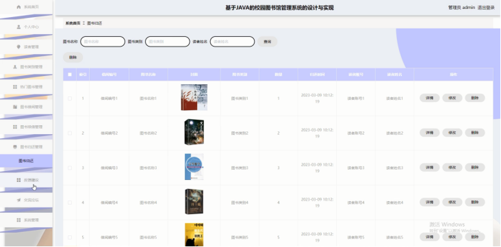Click the cell 借阅编号5
The width and height of the screenshot is (501, 247).
point(110,237)
